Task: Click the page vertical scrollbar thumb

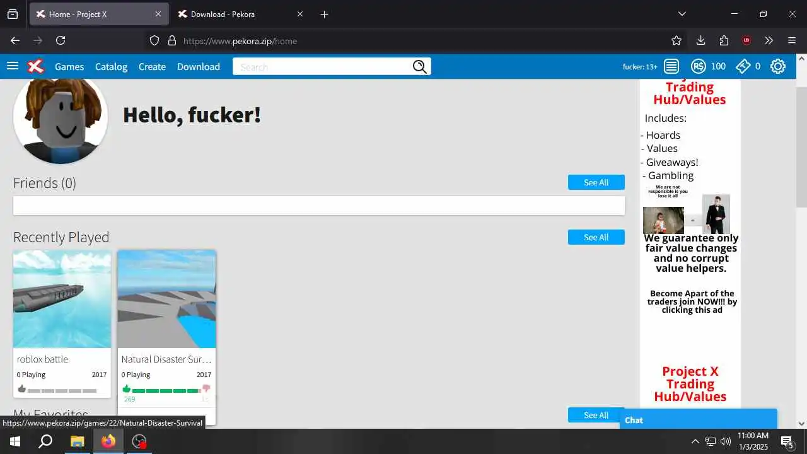Action: 801,146
